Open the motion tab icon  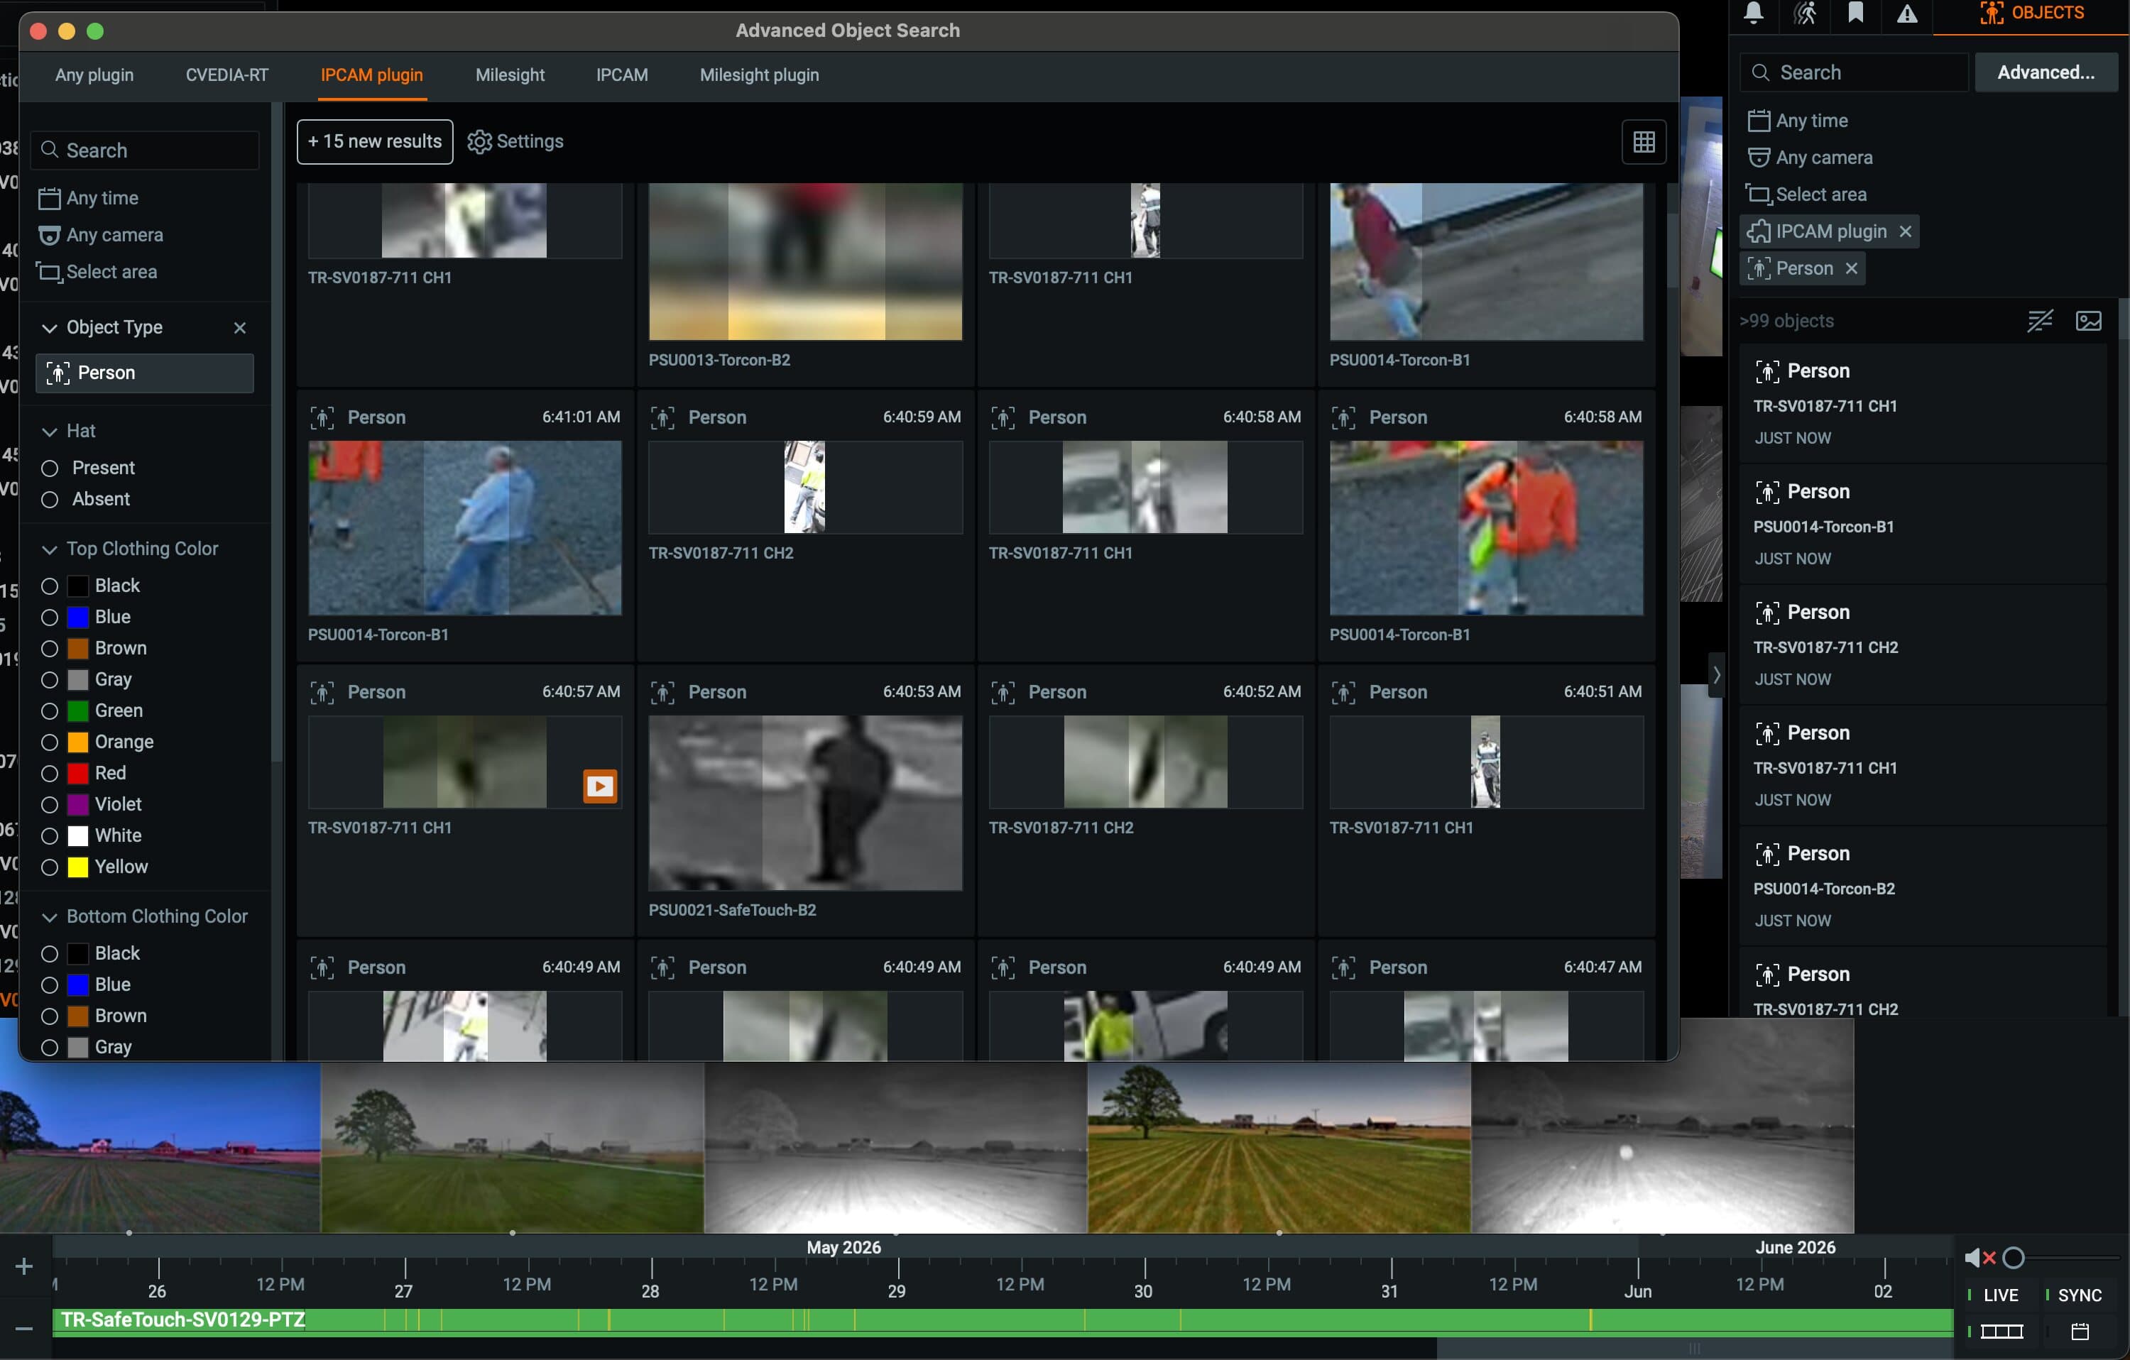1806,14
